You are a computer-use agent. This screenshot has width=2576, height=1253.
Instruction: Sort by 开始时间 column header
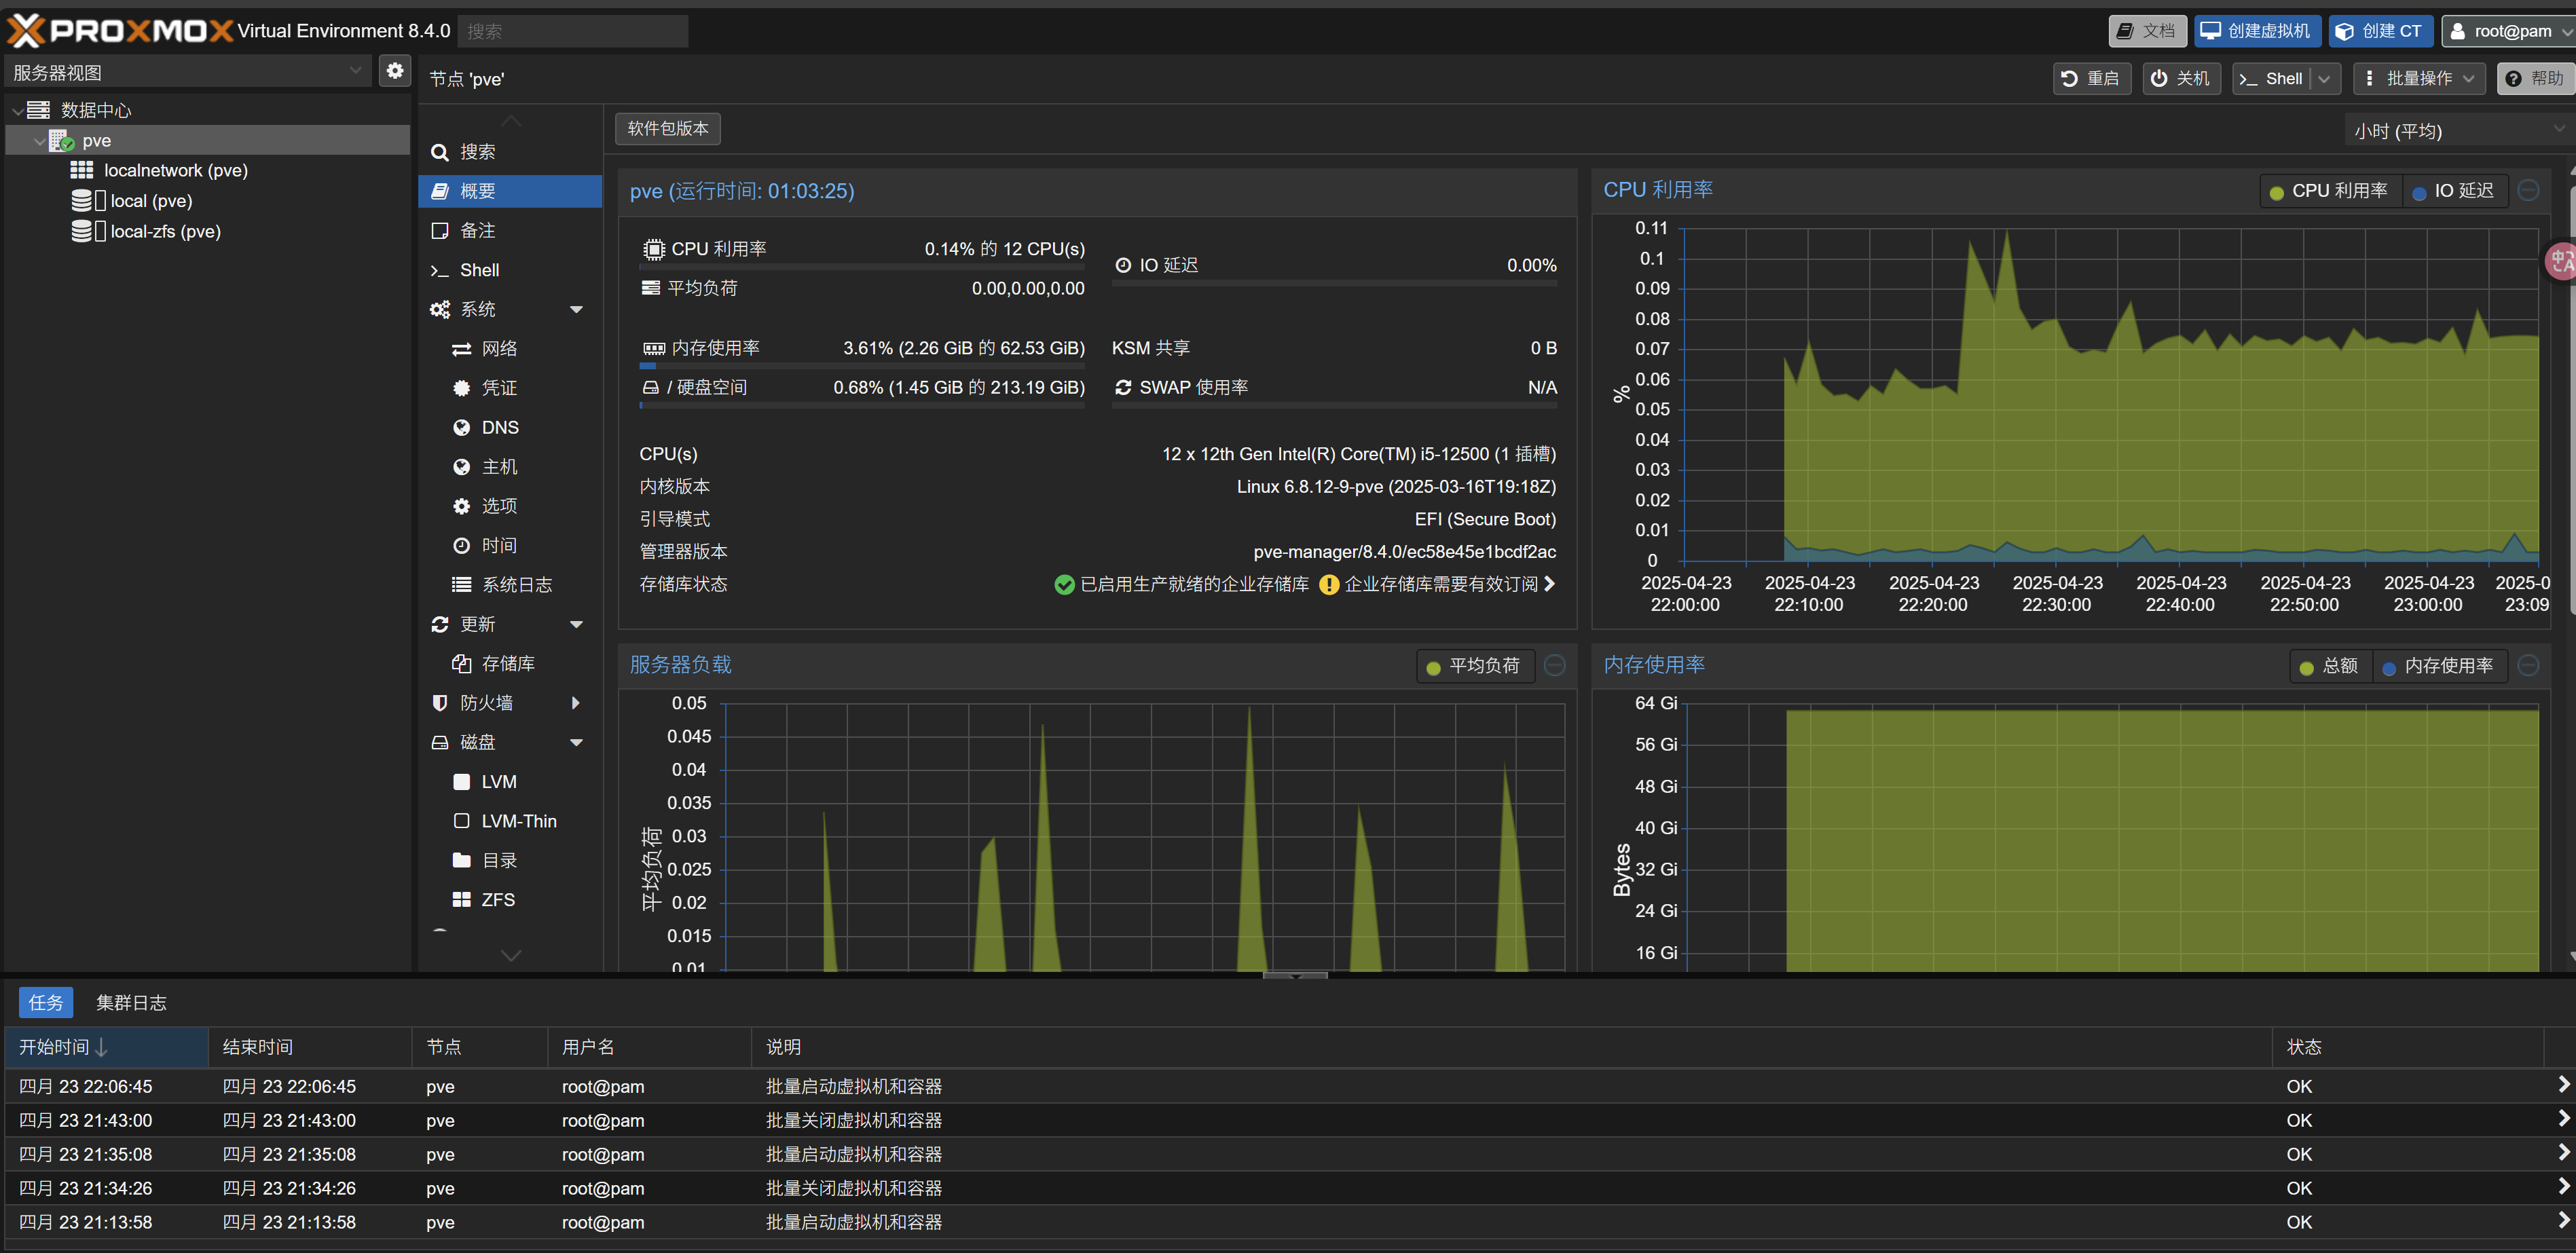[107, 1047]
